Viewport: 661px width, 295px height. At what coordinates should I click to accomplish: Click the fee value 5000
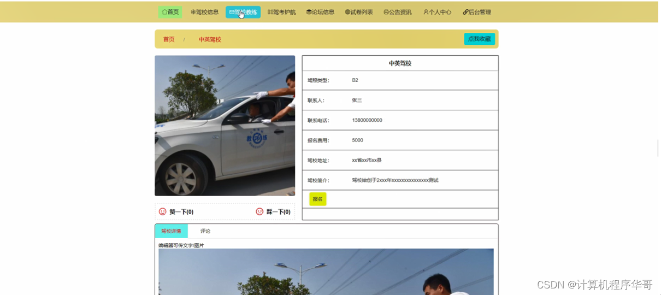coord(357,140)
